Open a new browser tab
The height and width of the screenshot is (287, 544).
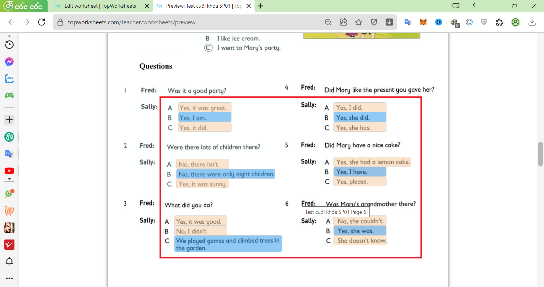pos(261,6)
